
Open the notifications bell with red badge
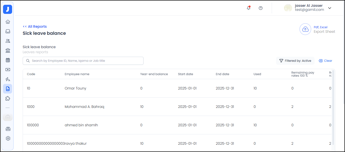[249, 8]
